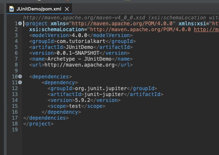This screenshot has width=219, height=155.
Task: Click the artifactId value junit-jupiter
Action: (104, 94)
